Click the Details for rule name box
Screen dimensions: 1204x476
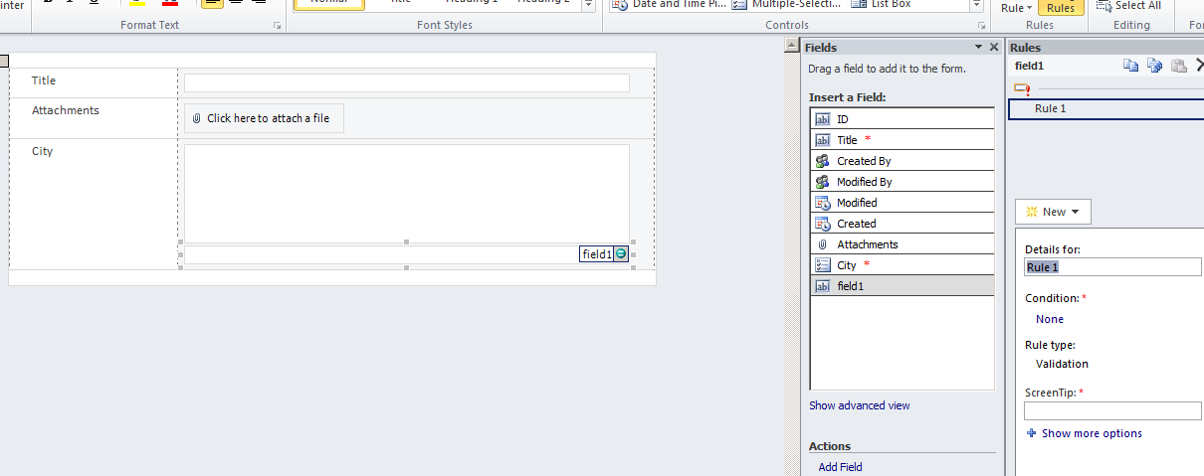click(1112, 267)
